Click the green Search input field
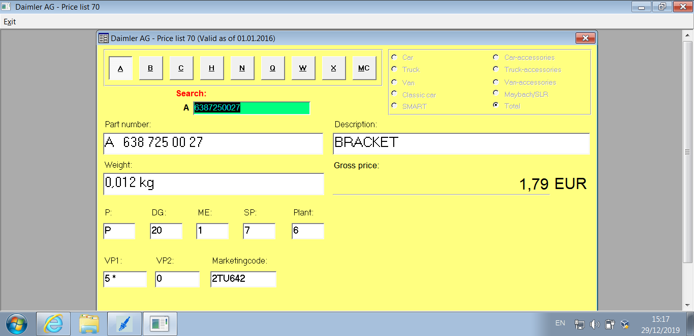This screenshot has height=336, width=694. tap(251, 108)
